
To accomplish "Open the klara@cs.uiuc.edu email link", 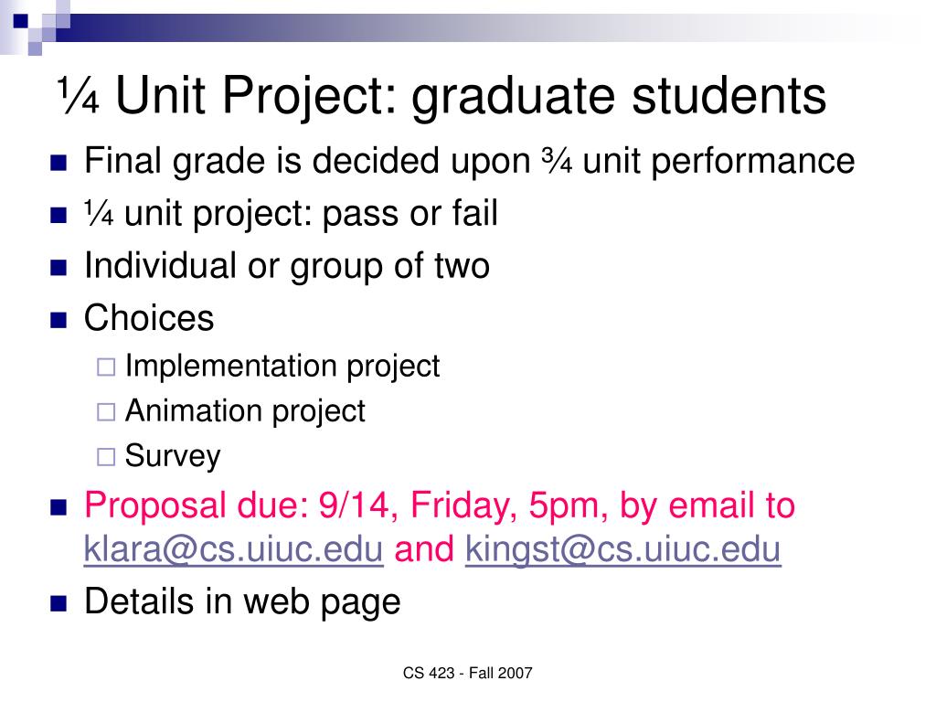I will (x=233, y=548).
